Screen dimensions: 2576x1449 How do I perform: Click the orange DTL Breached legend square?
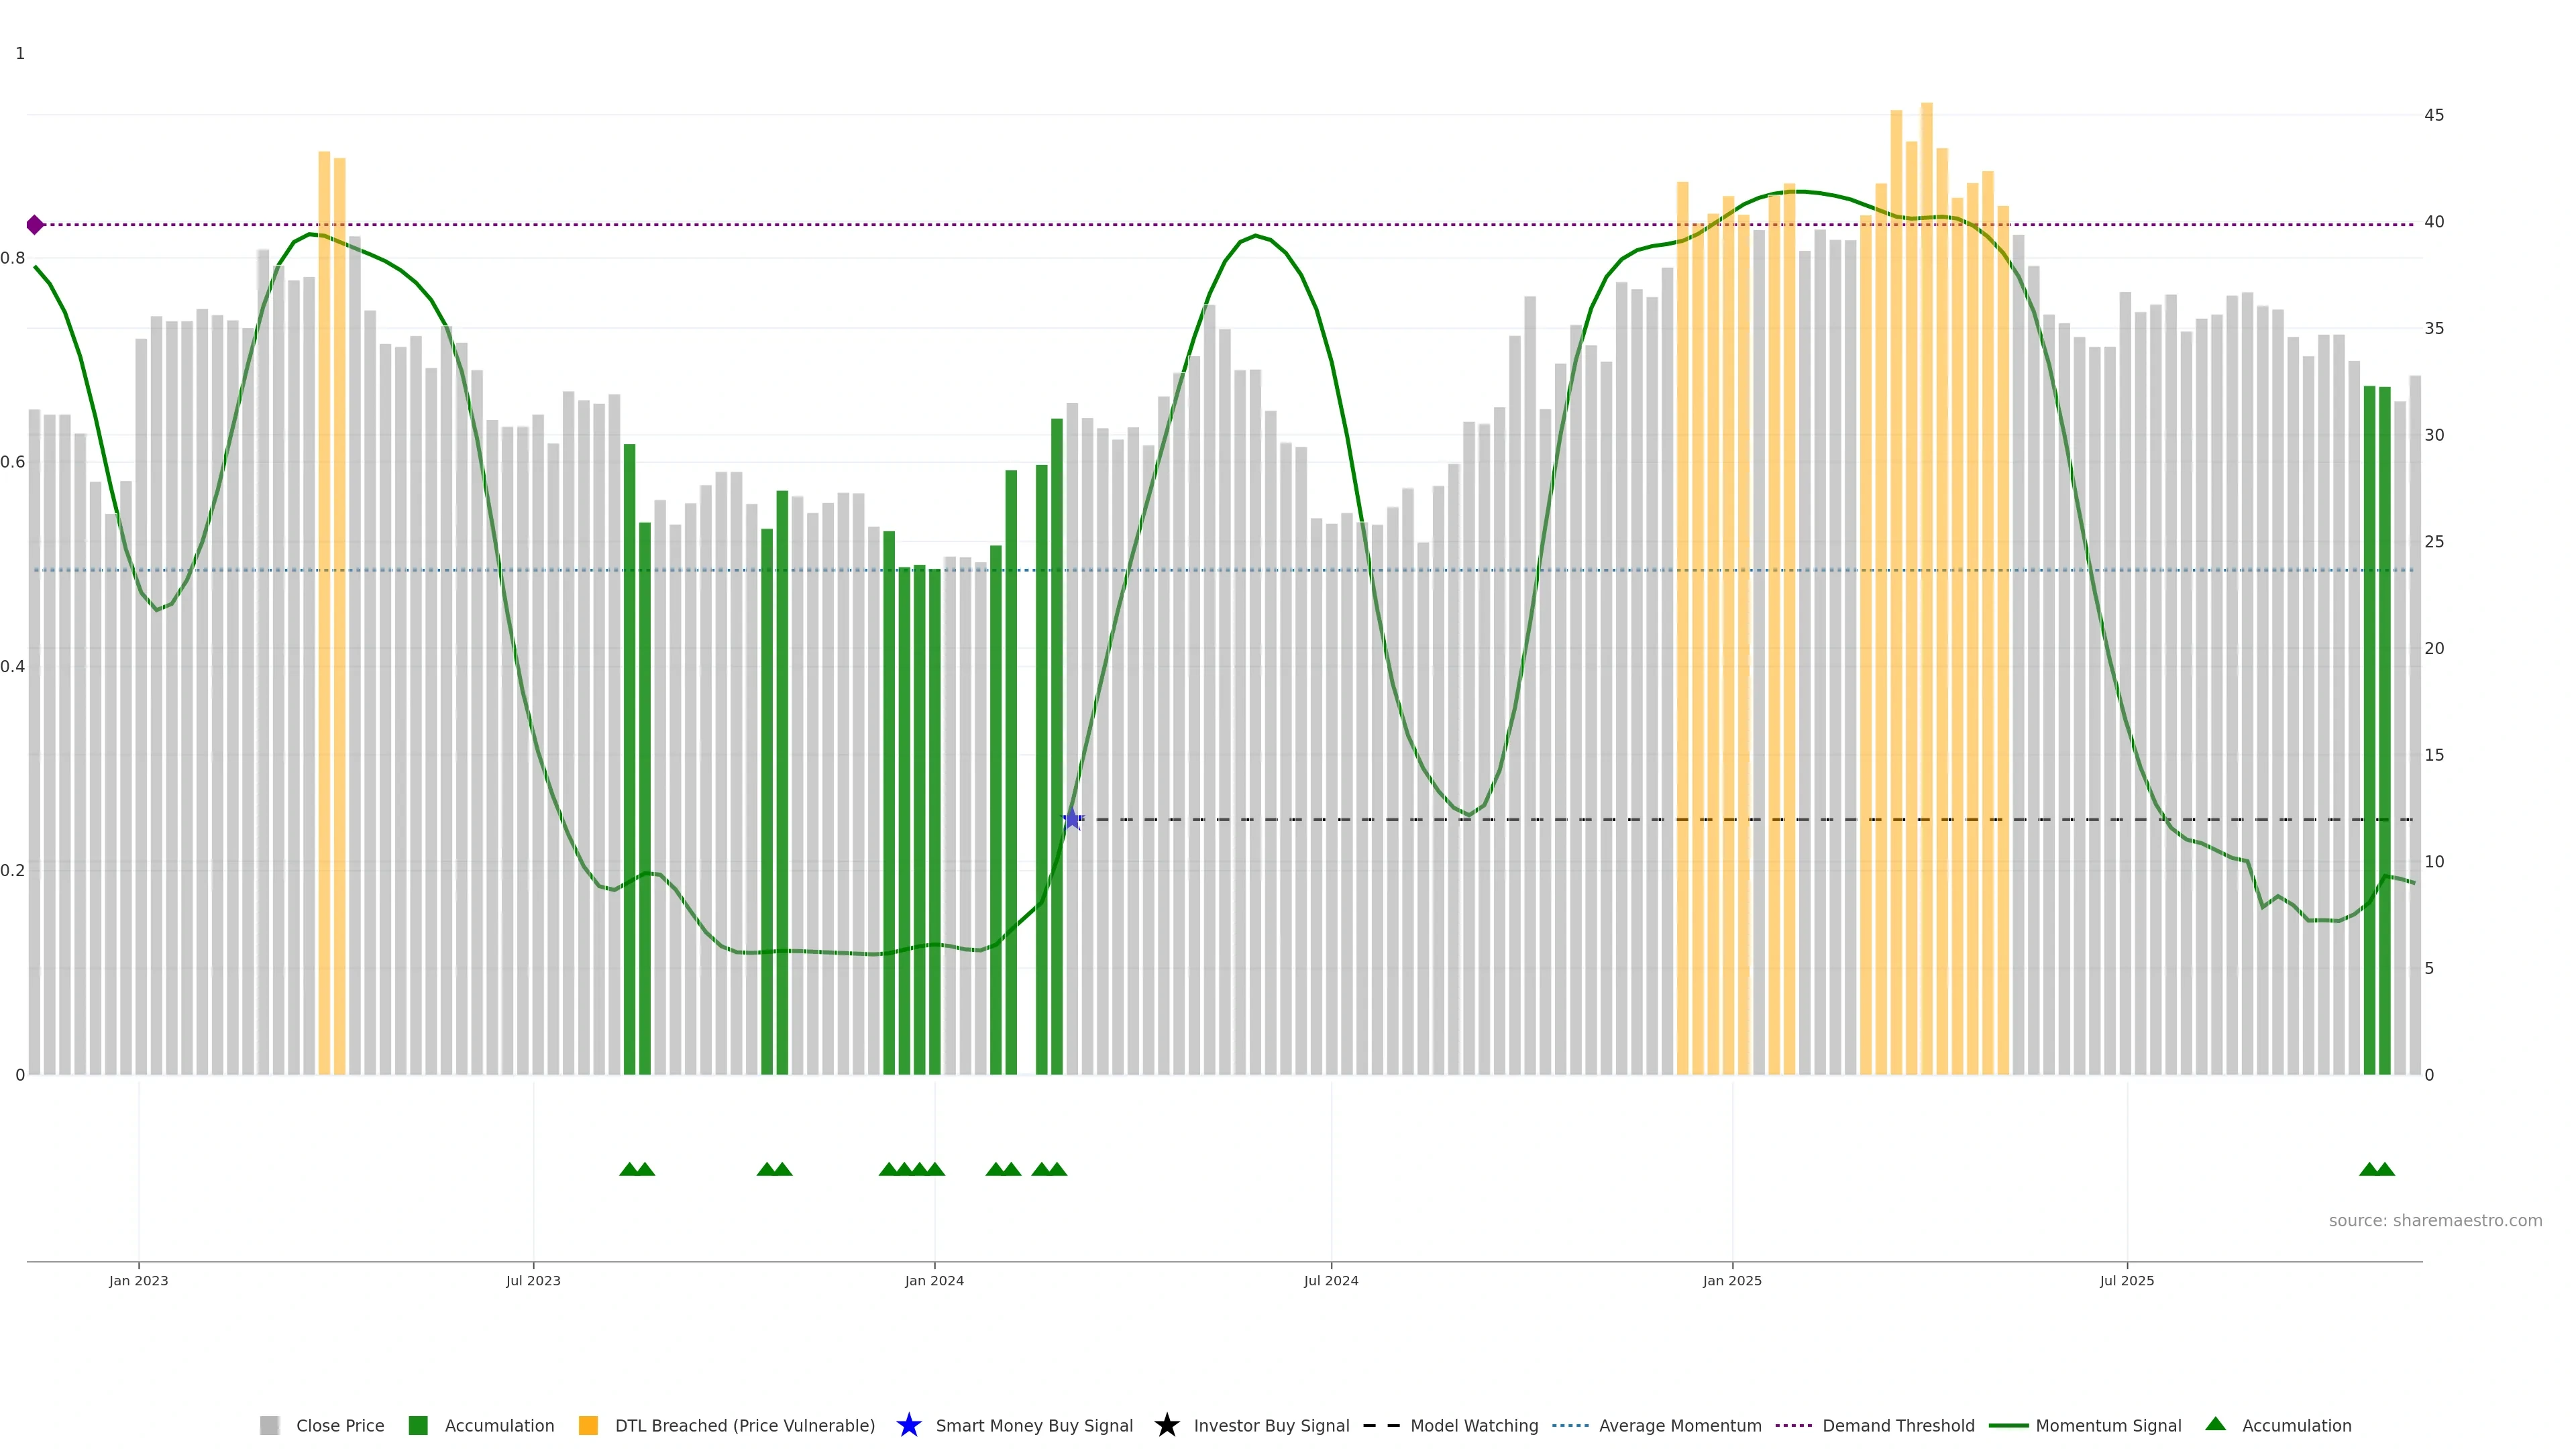tap(588, 1425)
